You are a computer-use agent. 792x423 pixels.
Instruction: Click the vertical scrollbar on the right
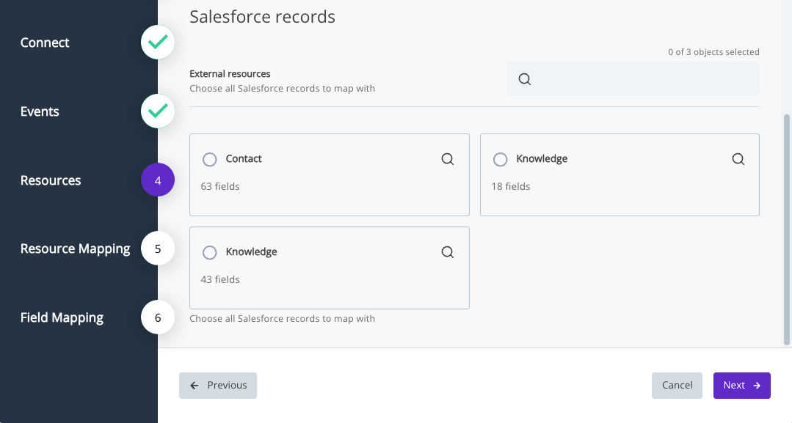click(788, 229)
